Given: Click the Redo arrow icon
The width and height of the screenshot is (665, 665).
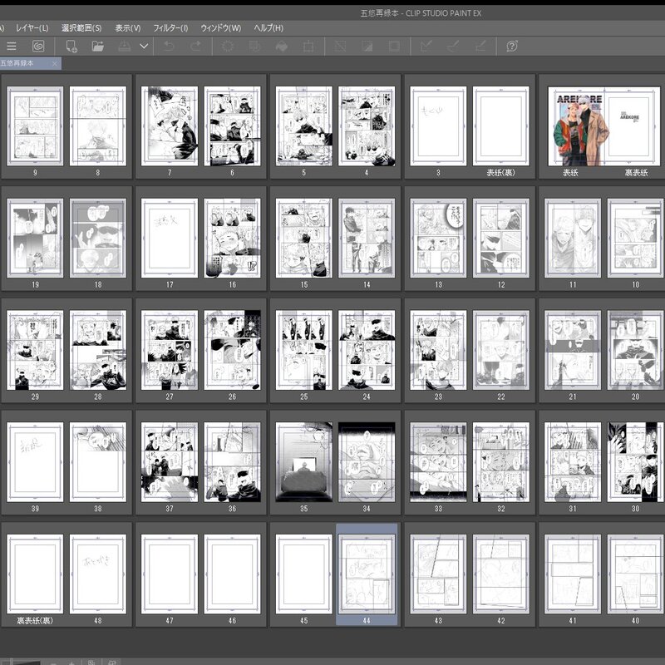Looking at the screenshot, I should [195, 47].
